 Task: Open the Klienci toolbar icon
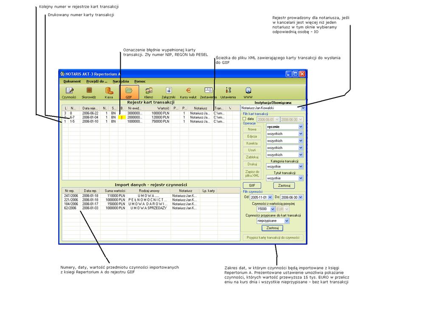click(x=149, y=92)
